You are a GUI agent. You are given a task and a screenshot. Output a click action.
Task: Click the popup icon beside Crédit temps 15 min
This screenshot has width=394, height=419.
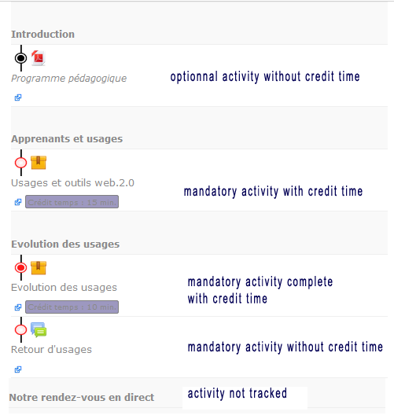point(18,202)
